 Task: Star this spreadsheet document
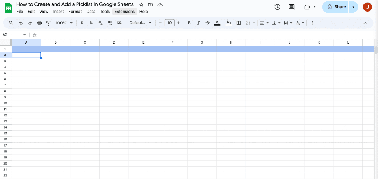(x=141, y=5)
